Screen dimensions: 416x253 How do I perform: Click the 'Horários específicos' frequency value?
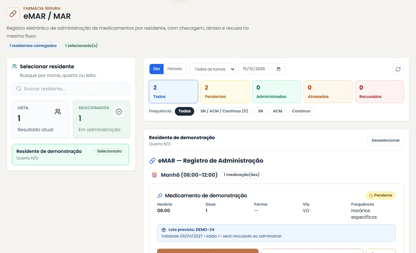(364, 214)
